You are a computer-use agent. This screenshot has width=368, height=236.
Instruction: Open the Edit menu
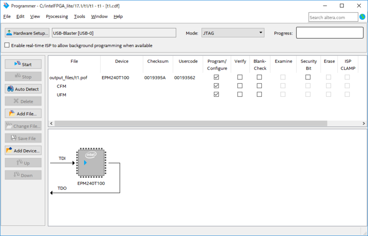pos(20,17)
